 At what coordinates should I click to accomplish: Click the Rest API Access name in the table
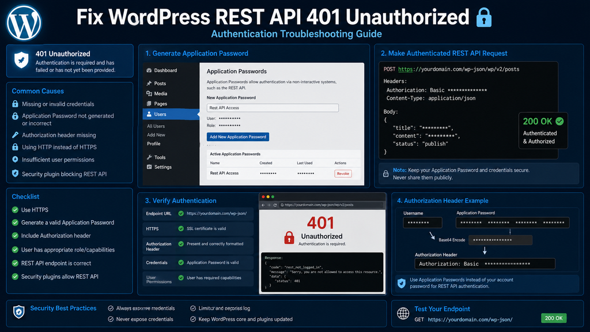coord(224,173)
